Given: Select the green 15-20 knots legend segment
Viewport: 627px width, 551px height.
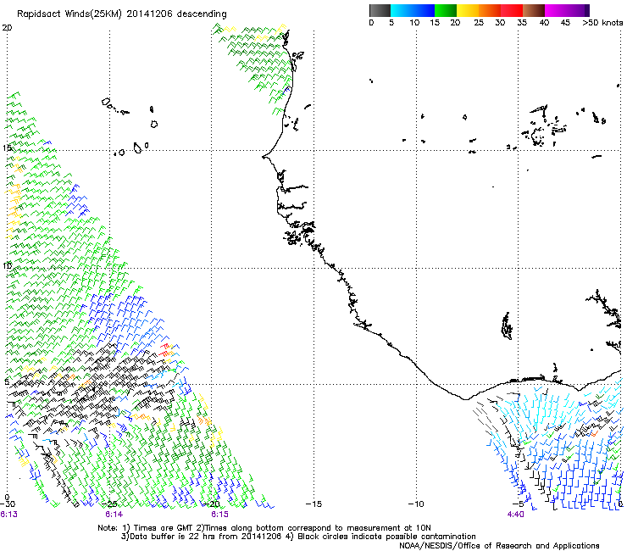Looking at the screenshot, I should coord(446,10).
